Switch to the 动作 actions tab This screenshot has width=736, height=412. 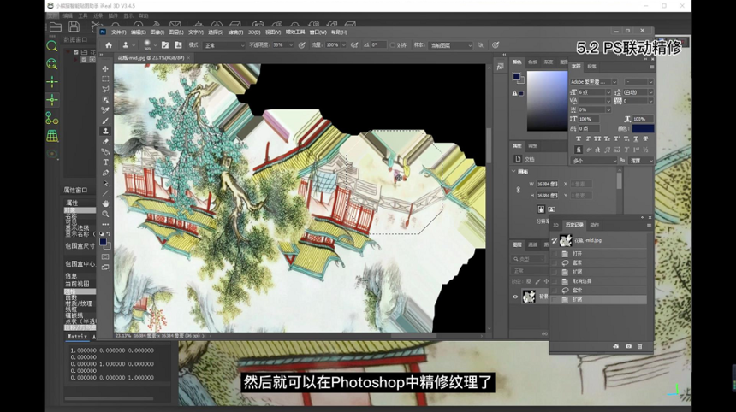click(x=594, y=225)
